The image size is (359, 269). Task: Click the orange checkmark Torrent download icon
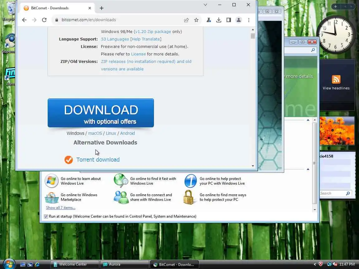tap(69, 160)
